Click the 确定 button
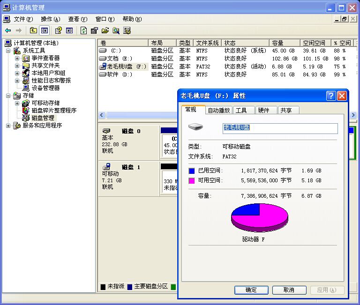Image resolution: width=360 pixels, height=305 pixels. pos(251,290)
